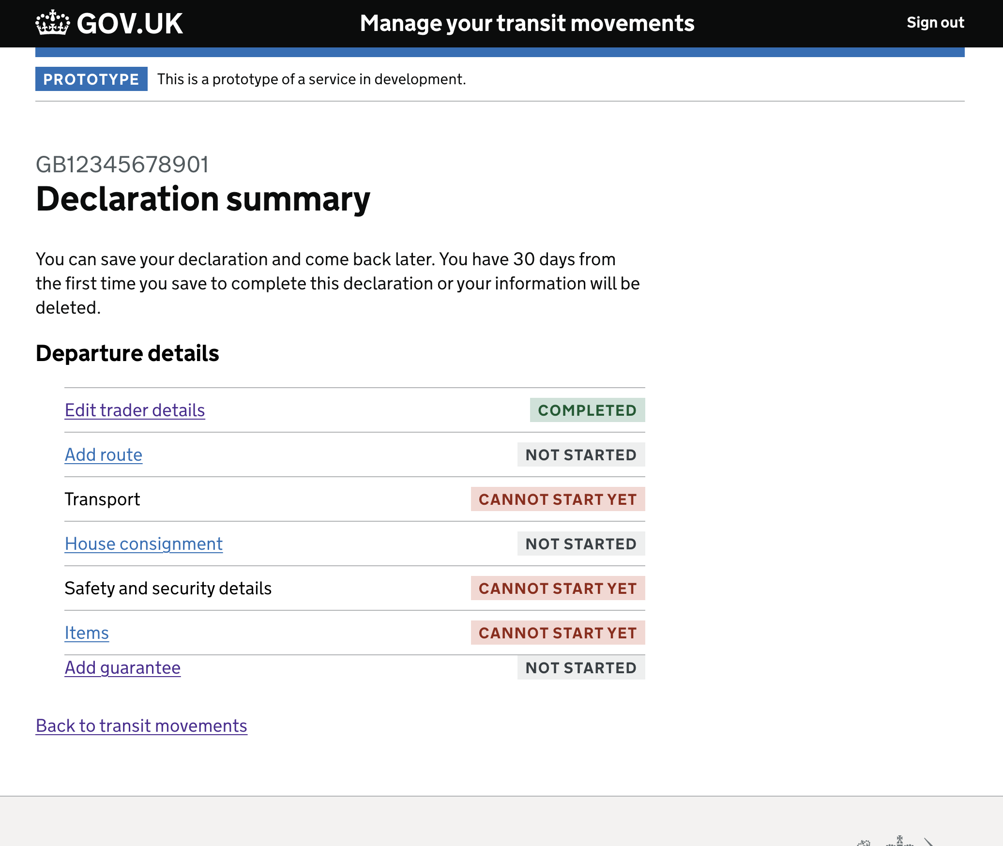Viewport: 1003px width, 846px height.
Task: Open the Add route task
Action: pyautogui.click(x=103, y=454)
